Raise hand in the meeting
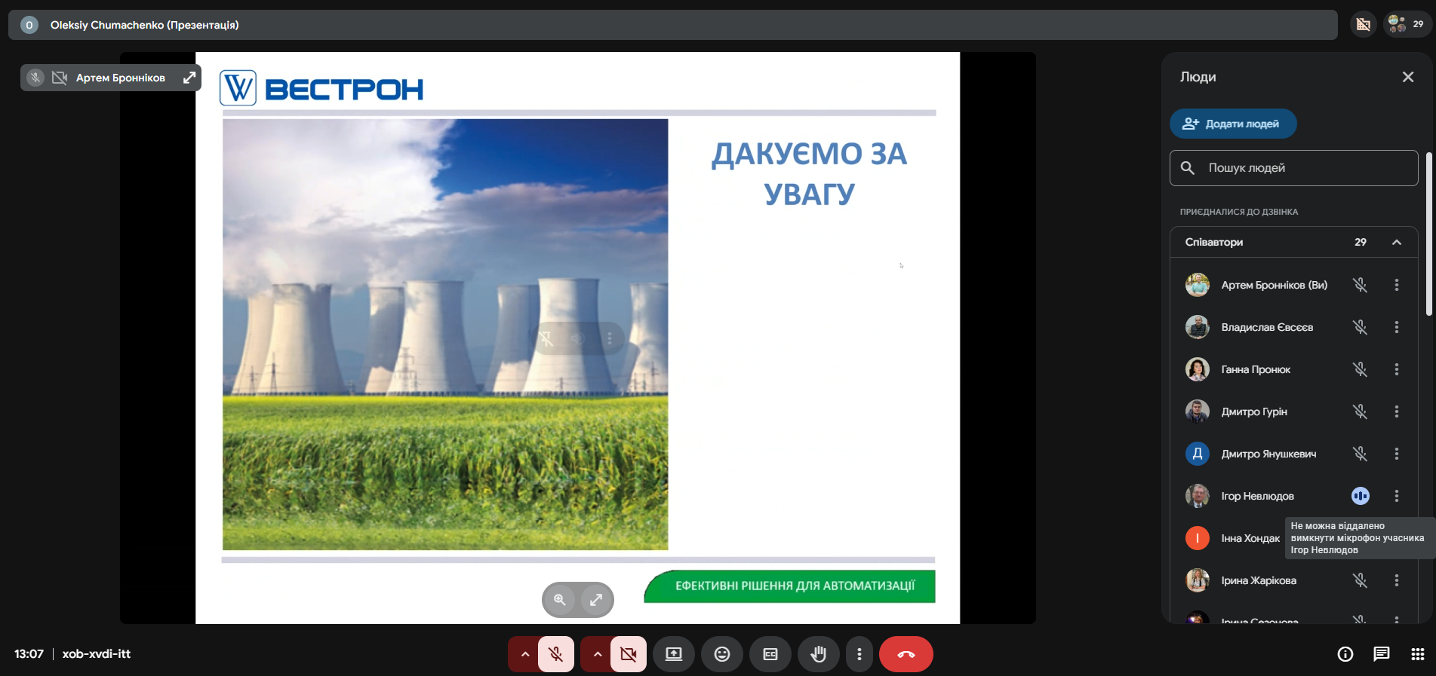Image resolution: width=1436 pixels, height=676 pixels. click(x=818, y=654)
